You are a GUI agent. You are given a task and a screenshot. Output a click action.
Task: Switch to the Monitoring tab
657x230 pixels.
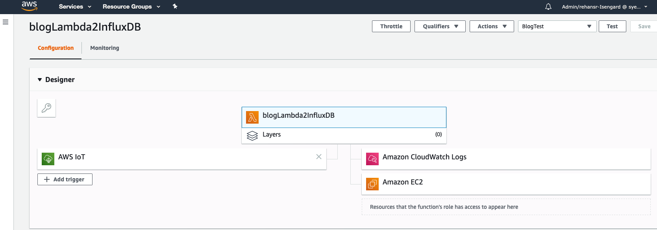coord(104,48)
